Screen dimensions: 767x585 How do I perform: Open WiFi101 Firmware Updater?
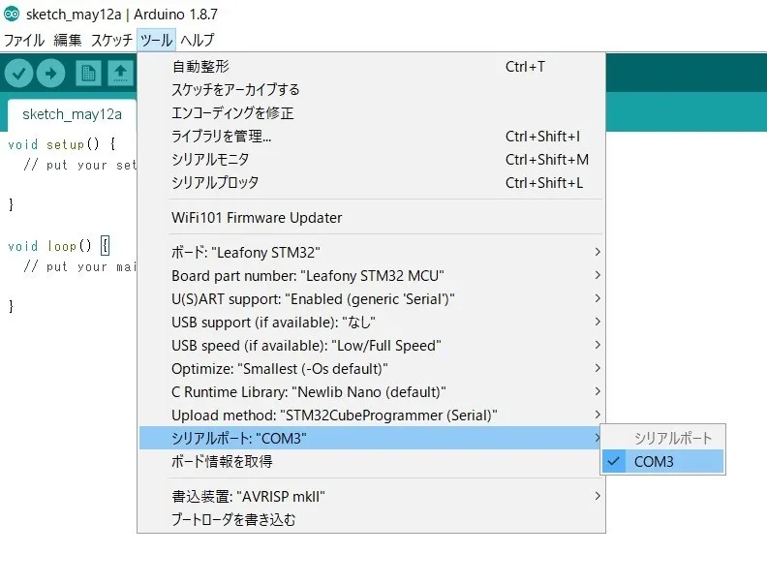tap(257, 218)
